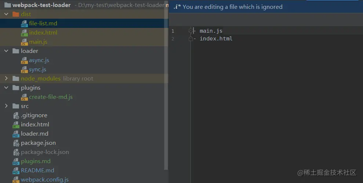Collapse the dist folder
The width and height of the screenshot is (363, 183).
(6, 14)
